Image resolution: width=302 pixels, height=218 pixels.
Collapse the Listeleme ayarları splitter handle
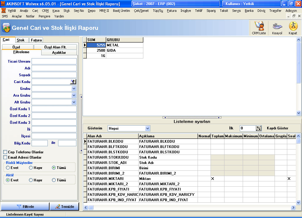pyautogui.click(x=192, y=117)
